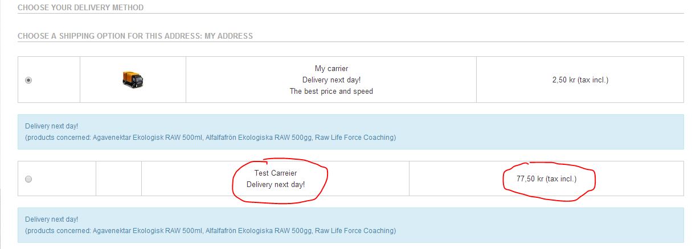Click products concerned line in first blue box
The image size is (692, 249).
(x=211, y=138)
